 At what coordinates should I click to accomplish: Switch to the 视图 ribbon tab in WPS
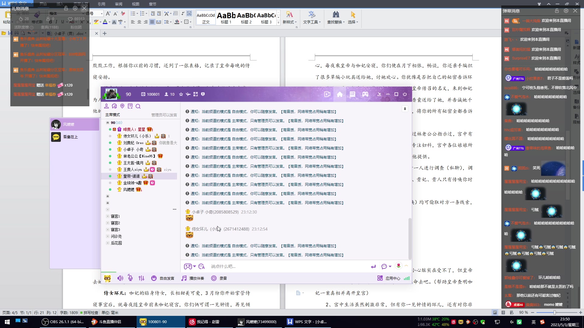(136, 4)
